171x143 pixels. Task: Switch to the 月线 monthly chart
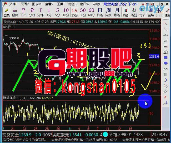[x=117, y=13]
